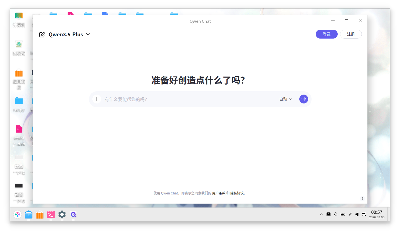Select the renpy folder on desktop
Viewport: 400px width, 233px height.
[x=19, y=104]
